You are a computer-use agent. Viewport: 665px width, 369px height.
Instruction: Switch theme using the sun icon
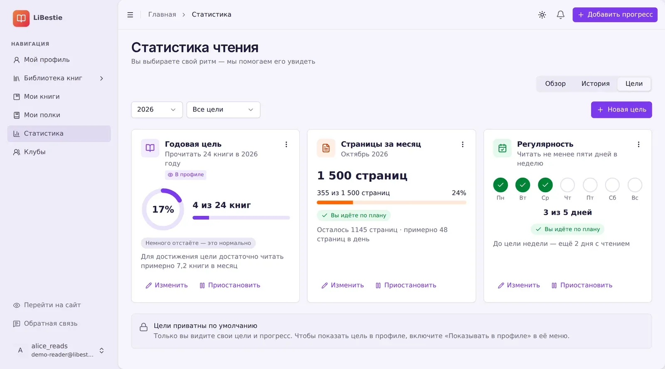click(542, 15)
